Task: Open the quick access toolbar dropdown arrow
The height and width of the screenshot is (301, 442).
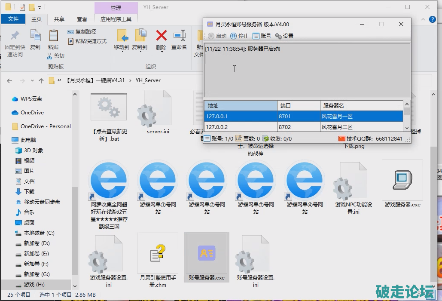Action: (x=40, y=7)
